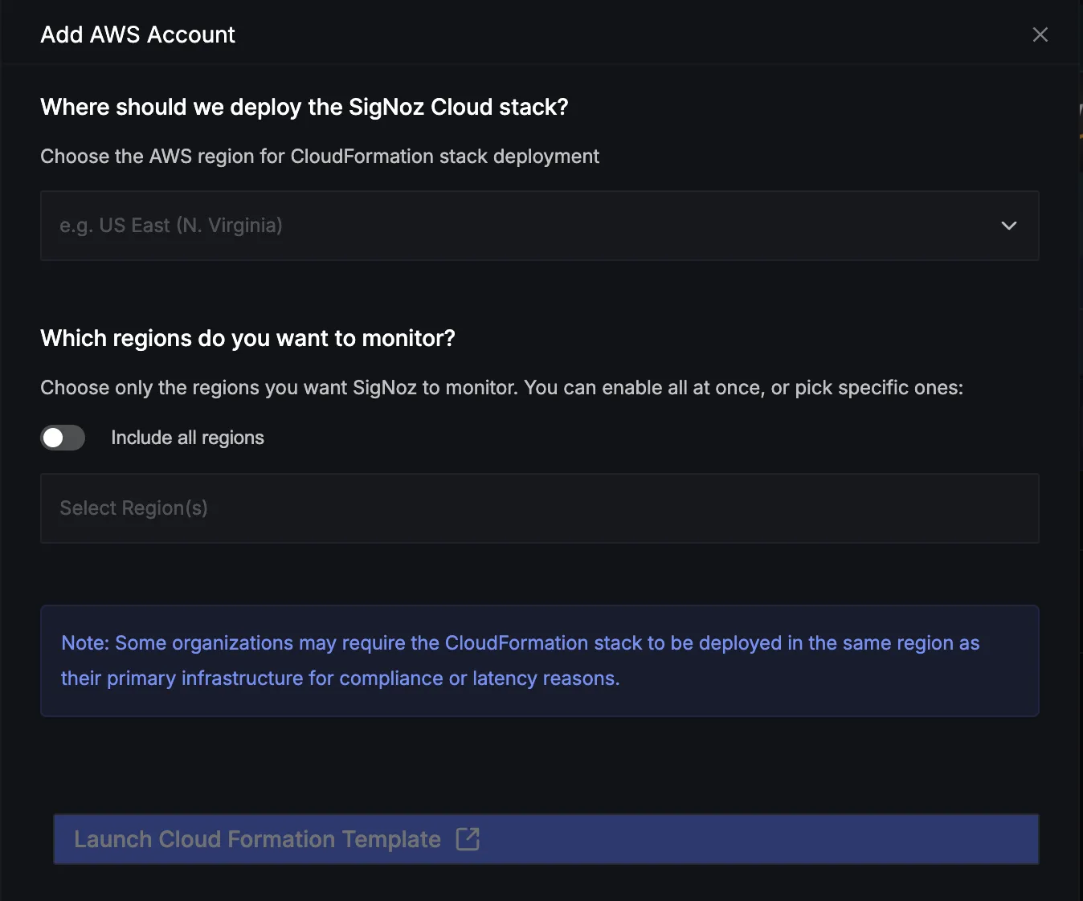Click the 'Launch Cloud Formation Template' button text
The height and width of the screenshot is (901, 1083).
coord(257,839)
